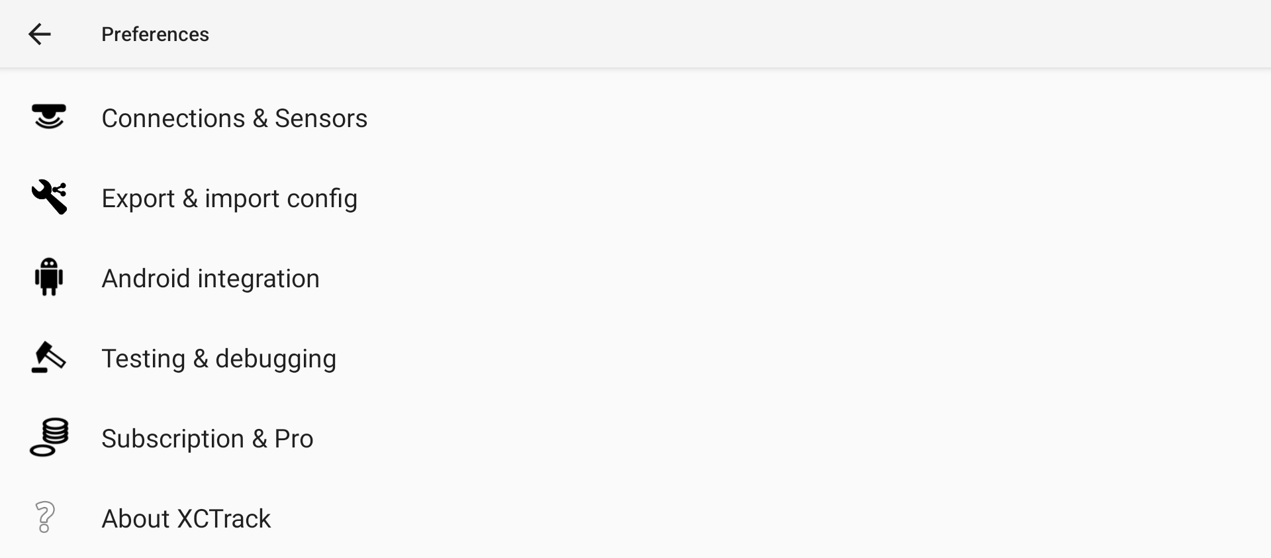Select the word XCTrack in last entry
Viewport: 1271px width, 558px height.
click(x=224, y=519)
